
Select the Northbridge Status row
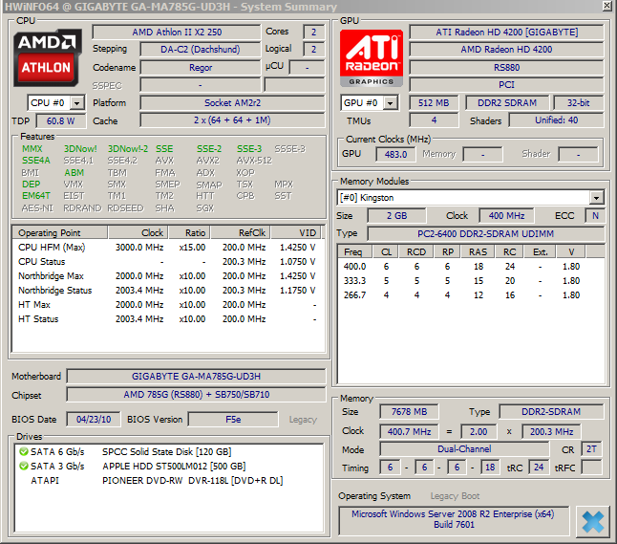[168, 291]
